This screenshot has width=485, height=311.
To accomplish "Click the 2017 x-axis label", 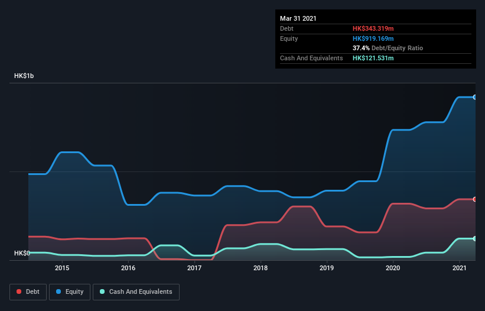I will (194, 268).
